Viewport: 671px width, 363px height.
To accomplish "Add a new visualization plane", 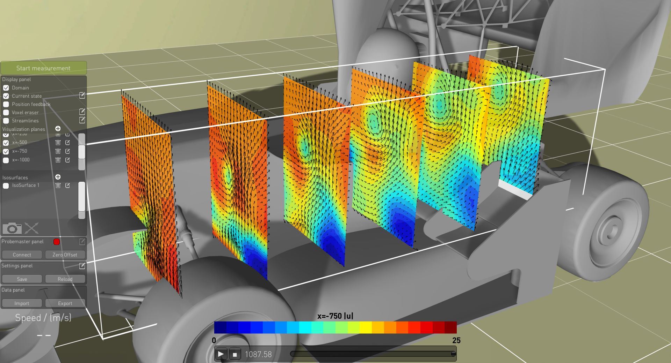I will [58, 129].
